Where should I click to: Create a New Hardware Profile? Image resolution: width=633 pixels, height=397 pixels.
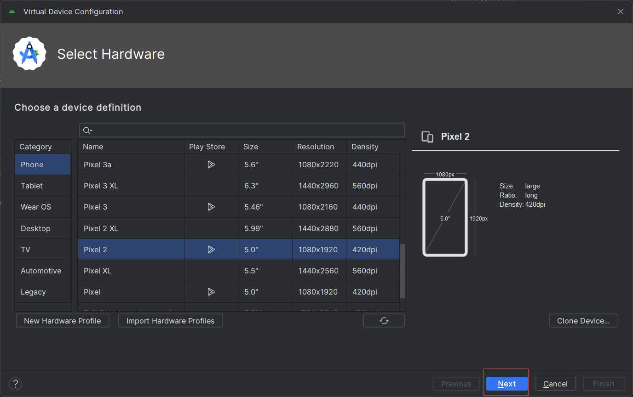coord(63,321)
